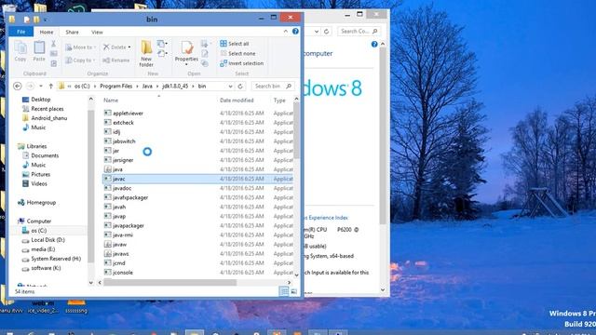Image resolution: width=596 pixels, height=335 pixels.
Task: Select the javaw application icon
Action: coord(108,244)
